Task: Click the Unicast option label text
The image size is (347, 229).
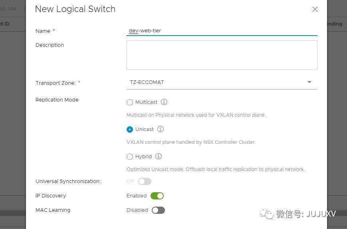Action: [144, 129]
